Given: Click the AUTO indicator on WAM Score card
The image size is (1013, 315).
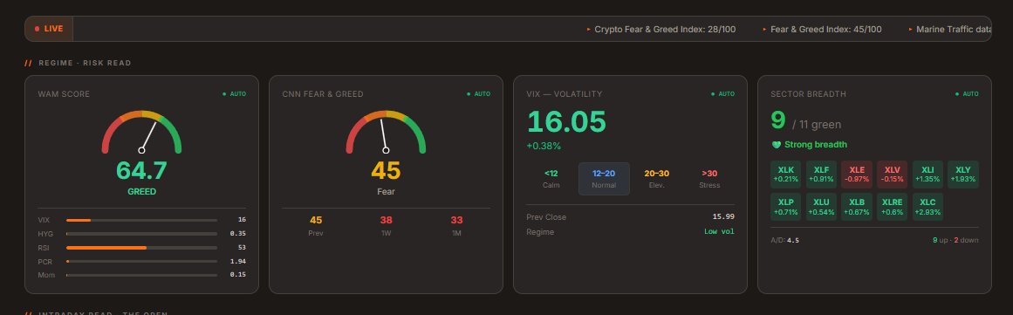Looking at the screenshot, I should [235, 94].
